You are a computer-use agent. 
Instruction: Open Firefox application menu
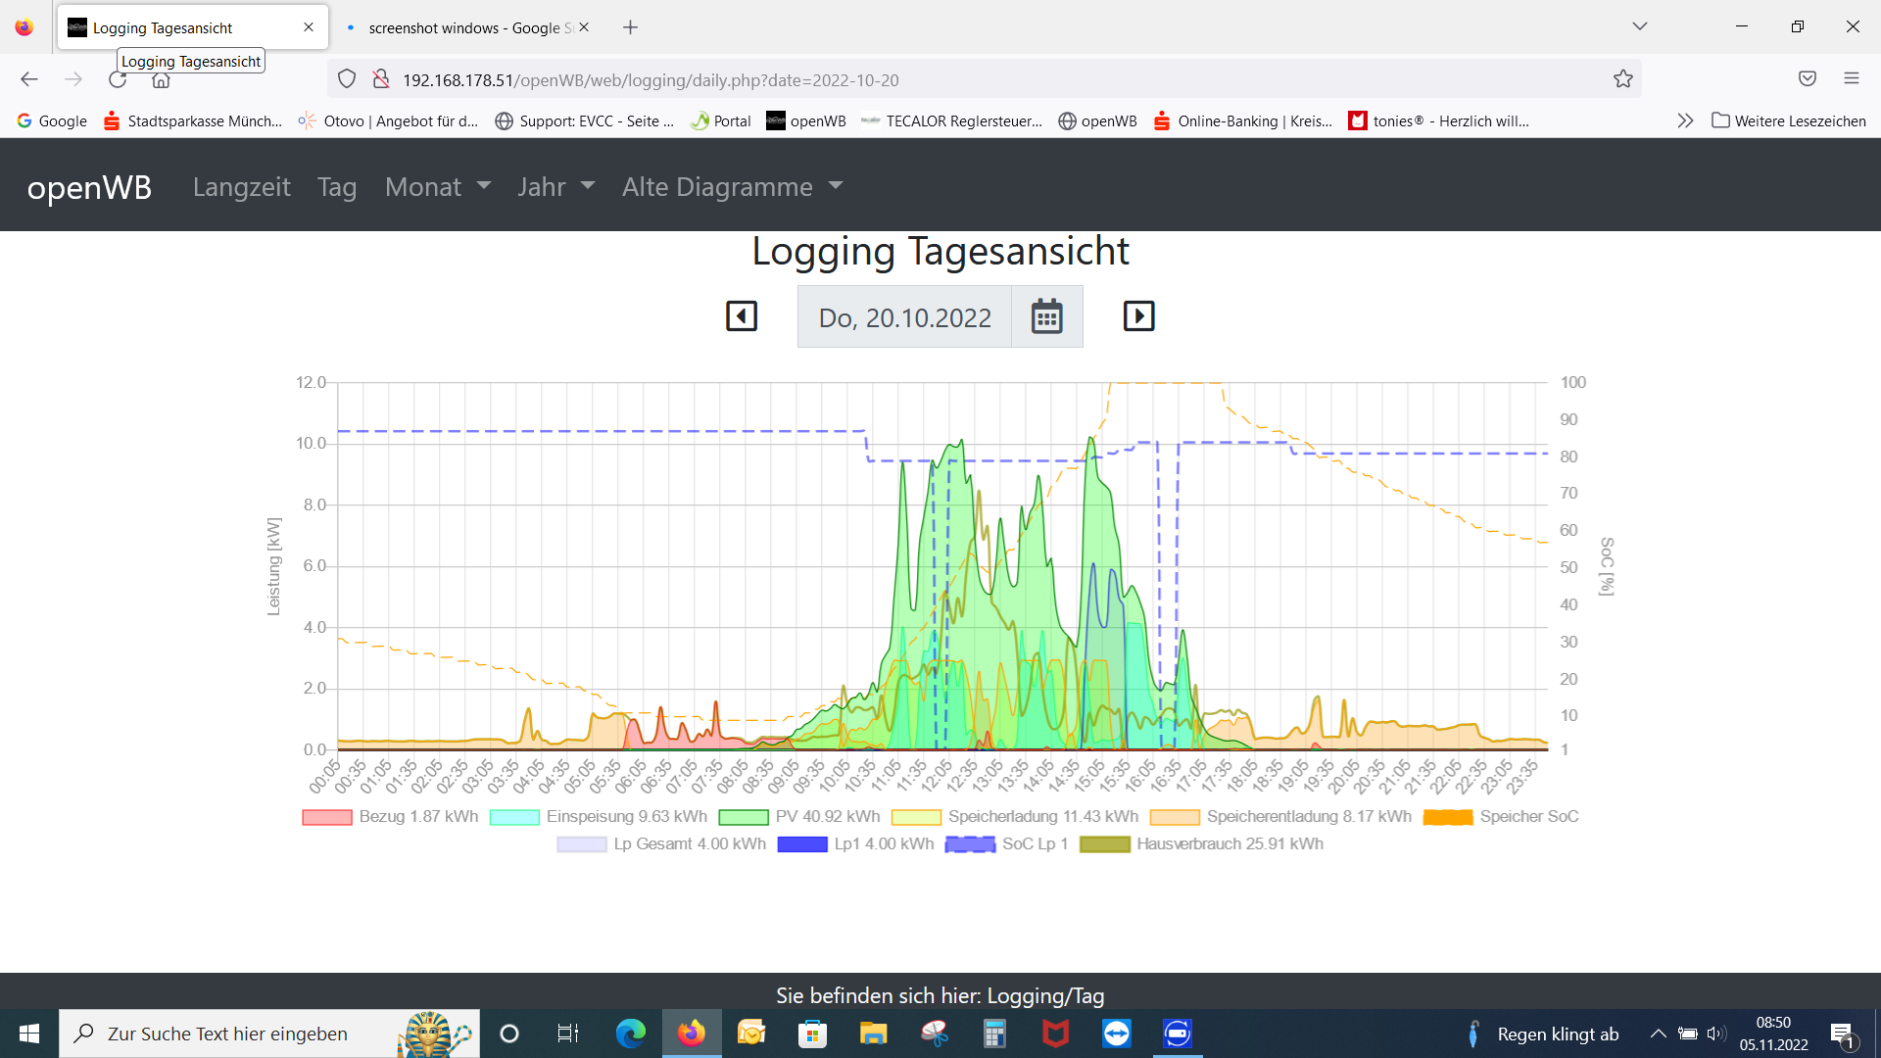pyautogui.click(x=1851, y=79)
